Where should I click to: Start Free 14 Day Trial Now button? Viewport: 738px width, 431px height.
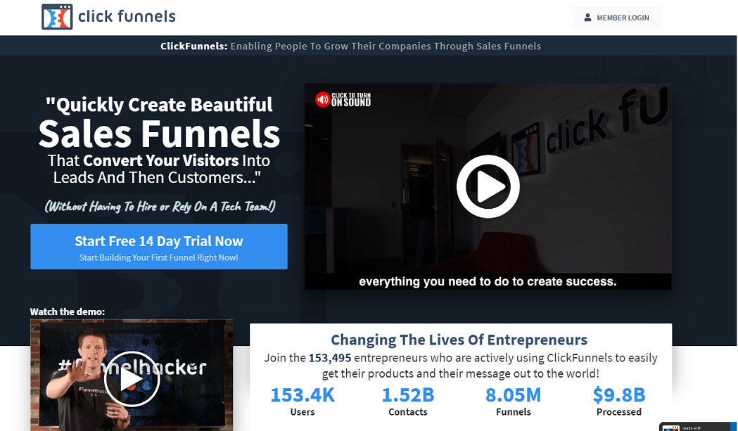point(159,247)
